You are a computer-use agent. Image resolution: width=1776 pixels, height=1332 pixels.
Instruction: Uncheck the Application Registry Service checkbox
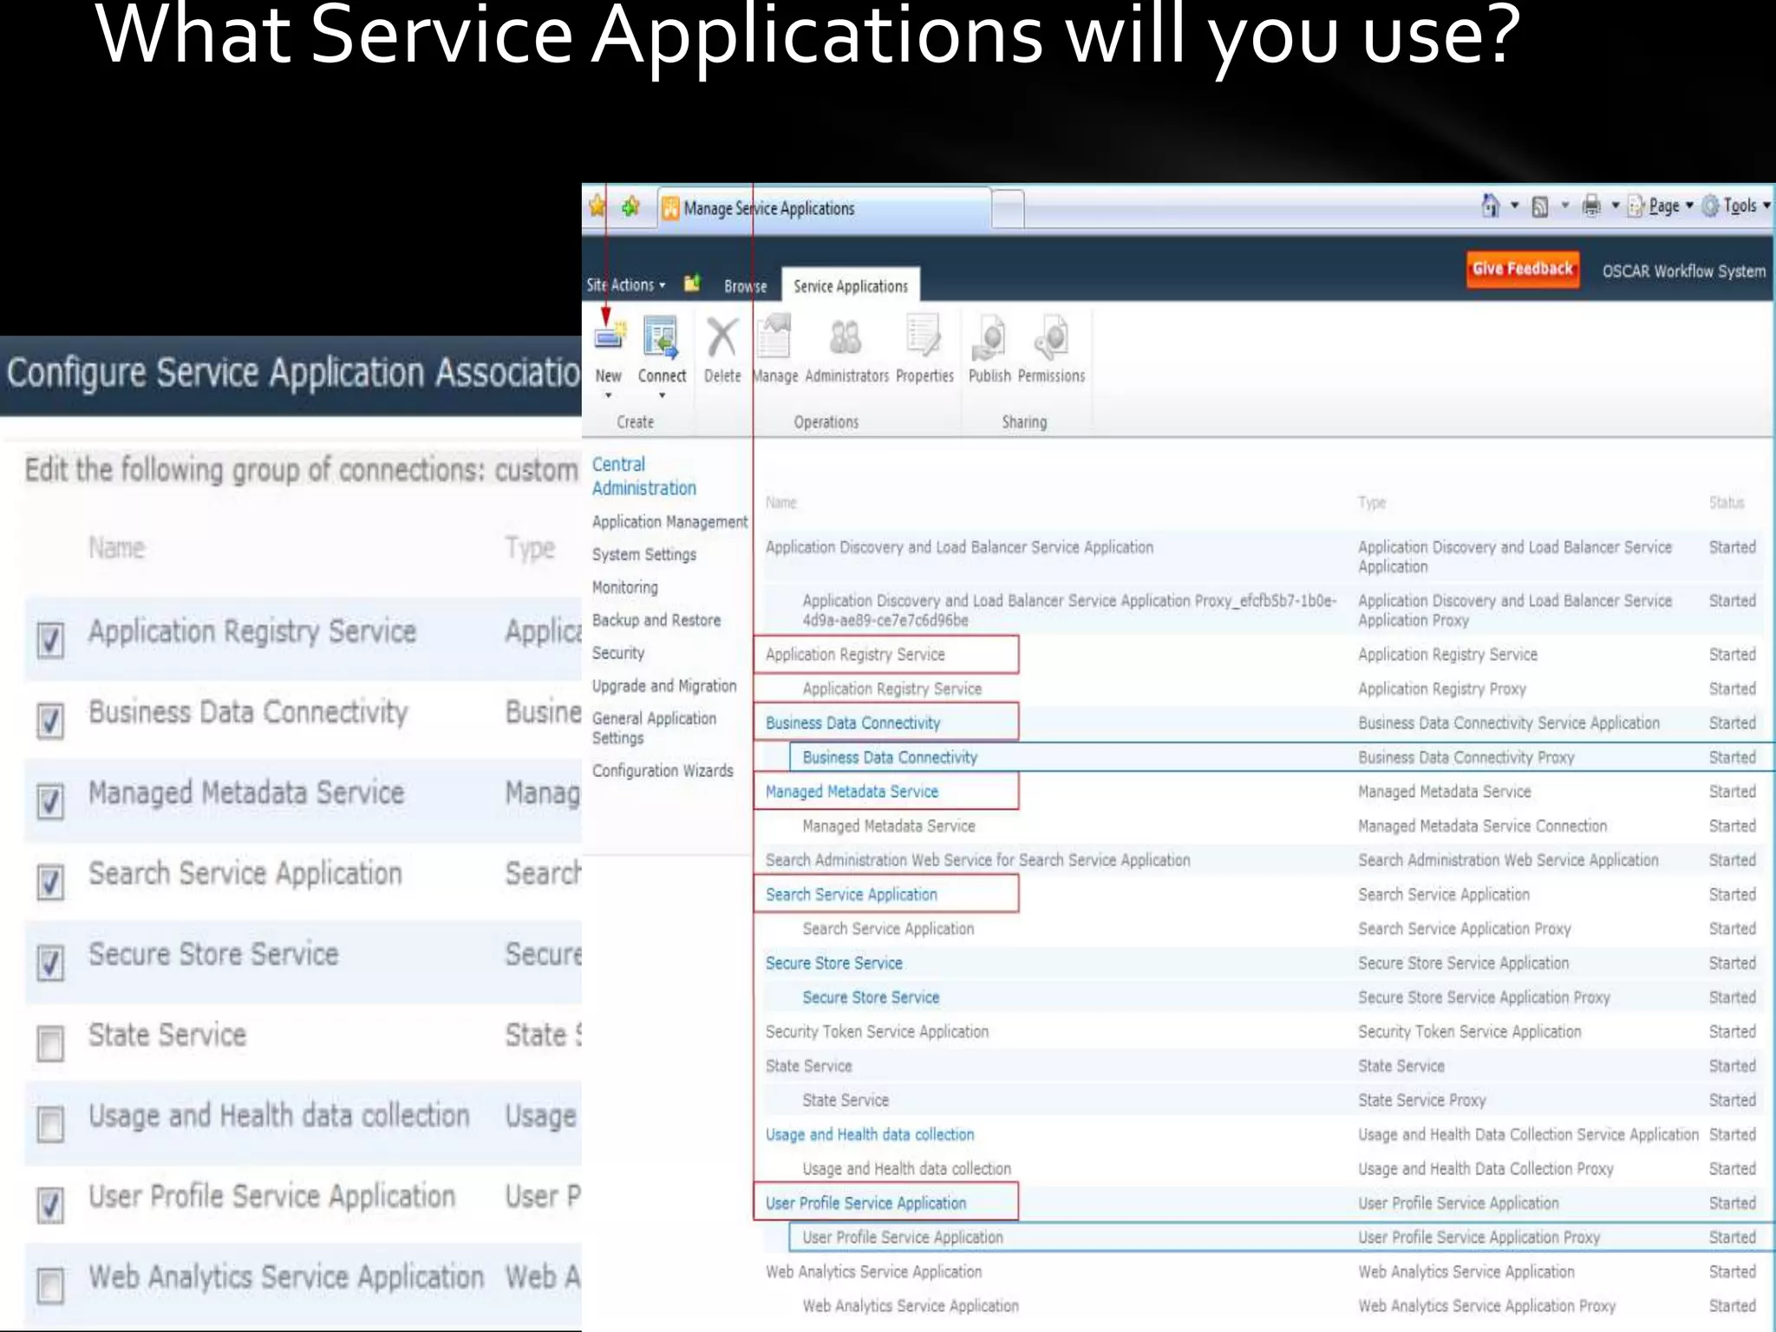50,640
